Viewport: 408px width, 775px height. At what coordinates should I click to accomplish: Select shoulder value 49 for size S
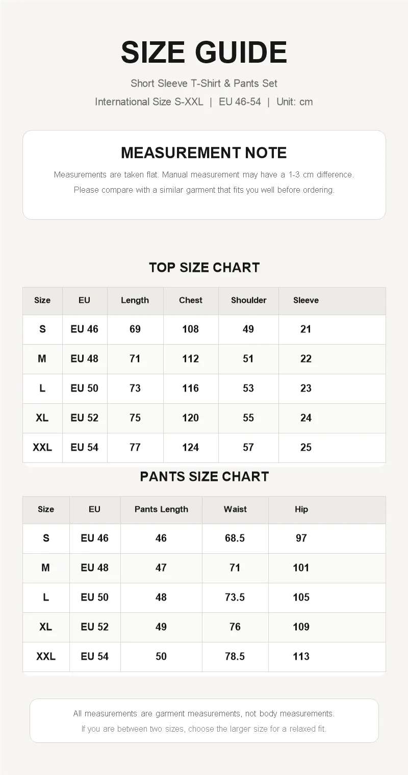pos(248,329)
